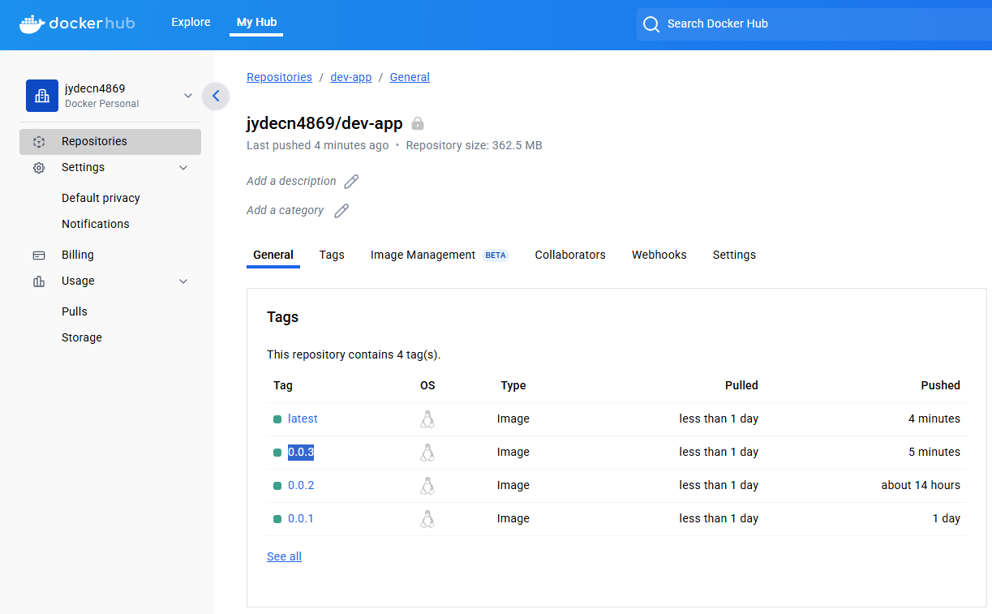The width and height of the screenshot is (992, 614).
Task: Click the Linux penguin icon in 0.0.3 row
Action: pos(427,453)
